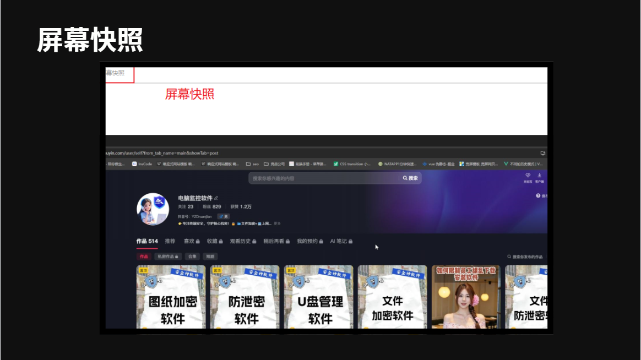The height and width of the screenshot is (360, 641).
Task: Select the 私密作品 filter
Action: (x=168, y=257)
